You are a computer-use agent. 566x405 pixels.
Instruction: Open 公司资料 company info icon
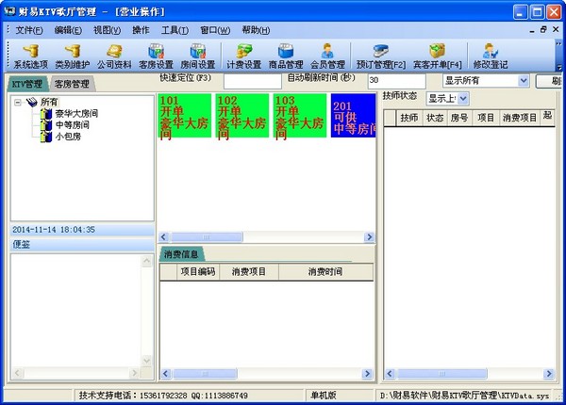pos(114,57)
